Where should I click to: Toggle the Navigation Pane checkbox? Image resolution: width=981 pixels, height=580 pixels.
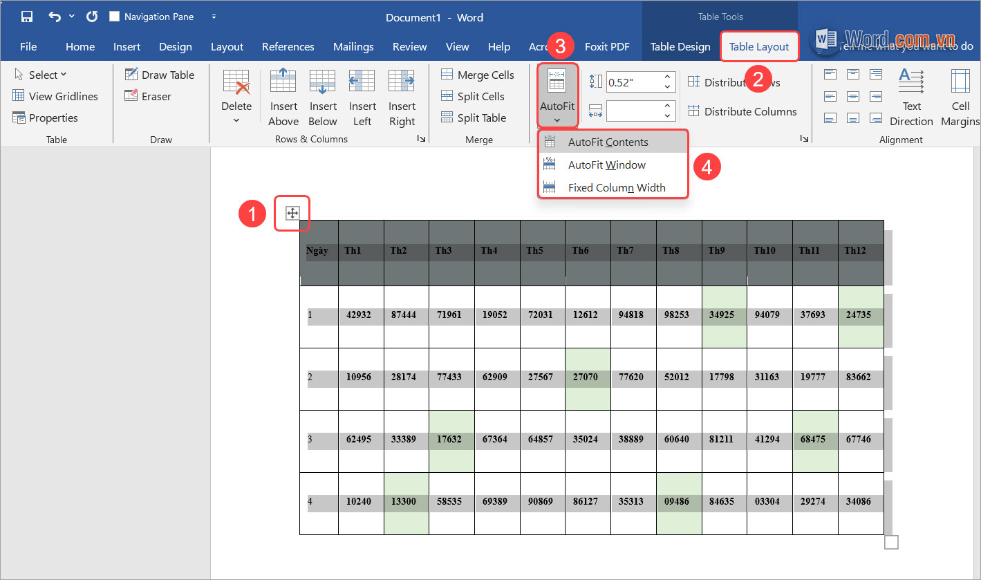pos(115,17)
